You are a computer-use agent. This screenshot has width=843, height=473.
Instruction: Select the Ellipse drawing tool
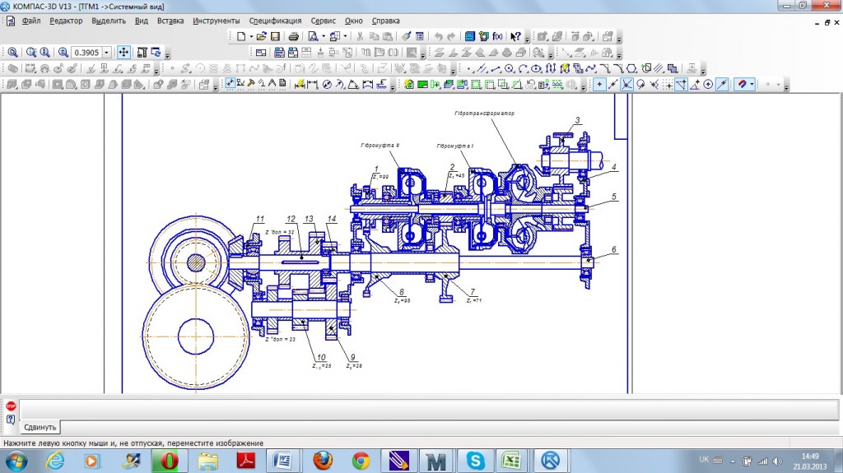point(536,69)
